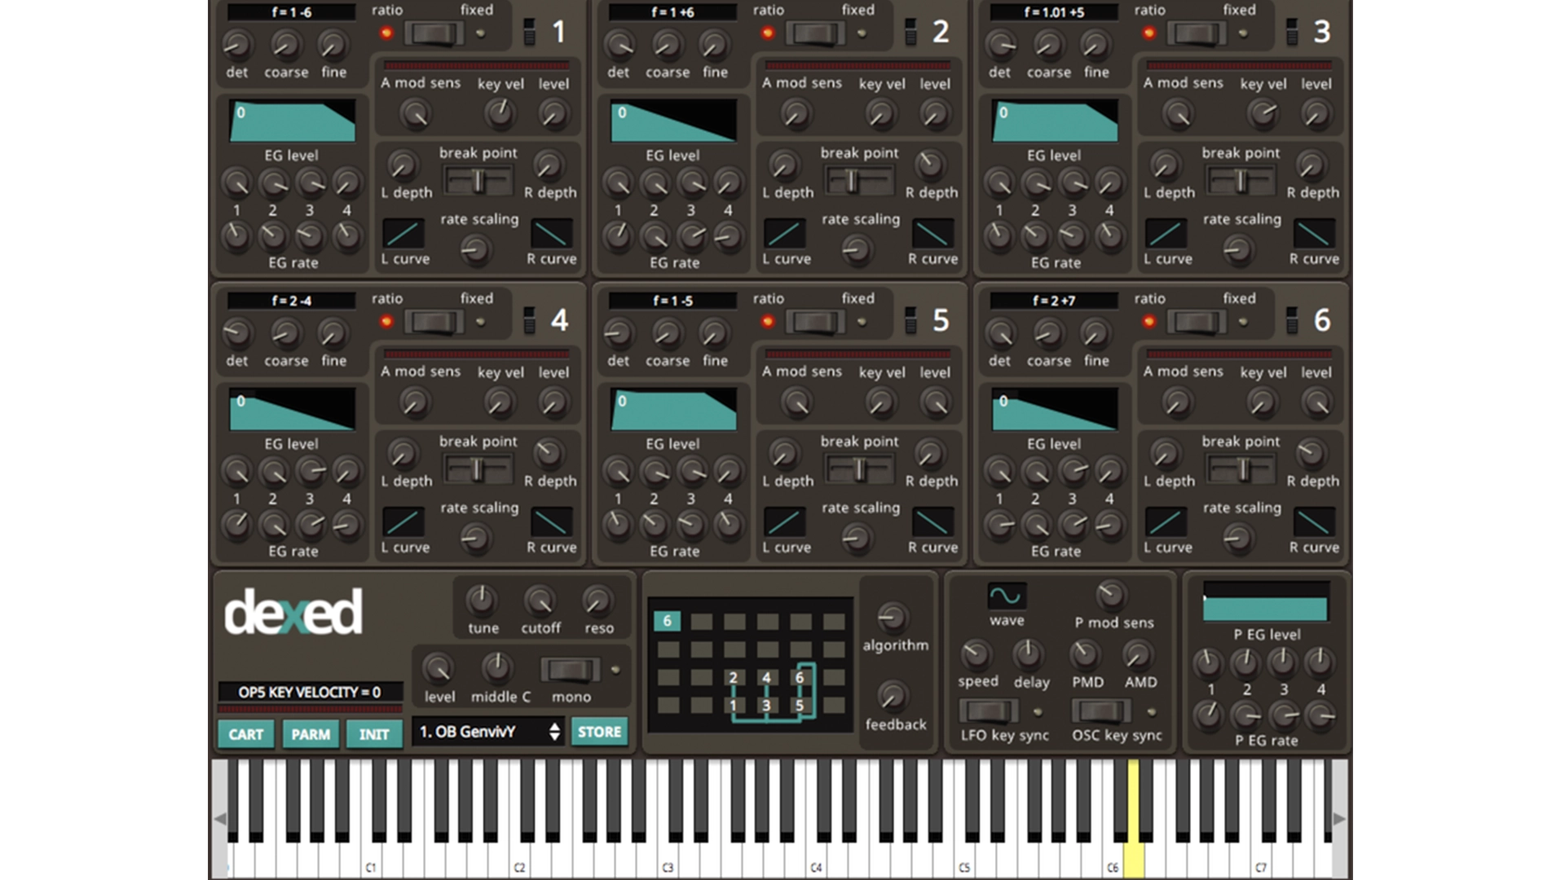The height and width of the screenshot is (880, 1565).
Task: Click the LFO wave shape icon
Action: (1006, 596)
